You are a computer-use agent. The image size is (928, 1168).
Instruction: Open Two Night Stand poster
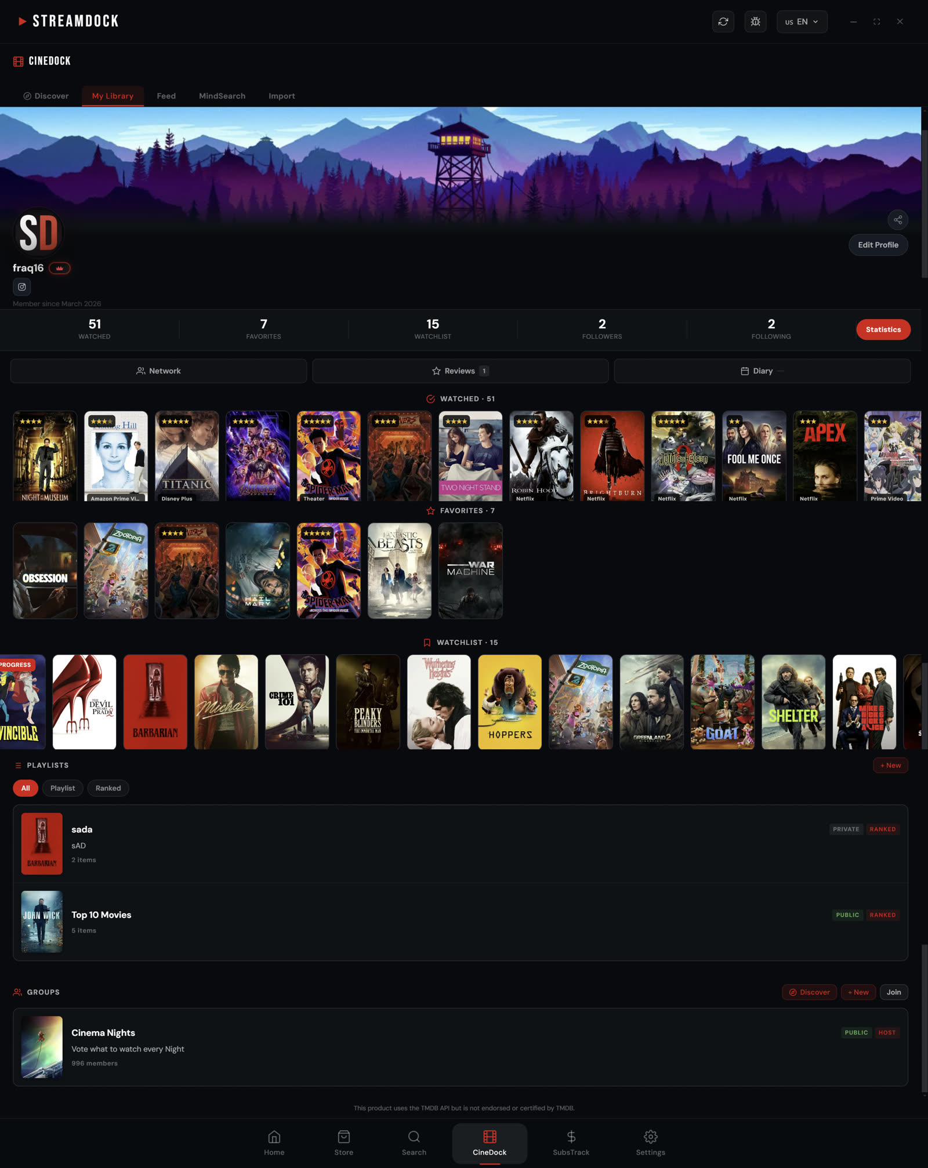coord(470,456)
